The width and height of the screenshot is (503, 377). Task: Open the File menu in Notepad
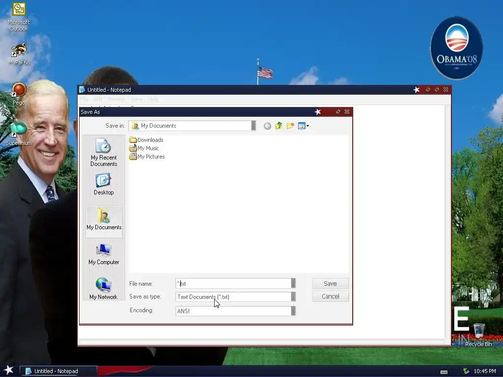[x=84, y=99]
